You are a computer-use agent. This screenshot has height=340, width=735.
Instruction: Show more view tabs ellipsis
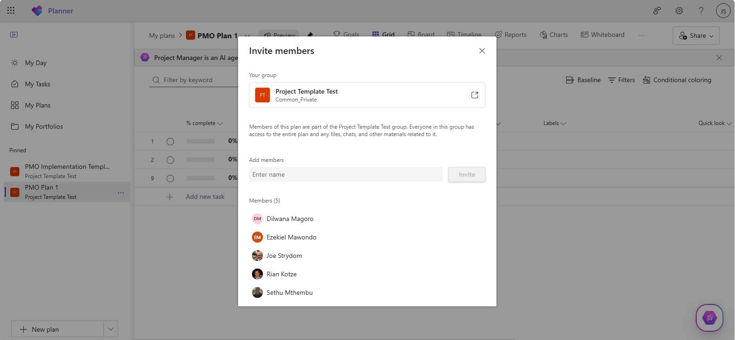click(641, 35)
